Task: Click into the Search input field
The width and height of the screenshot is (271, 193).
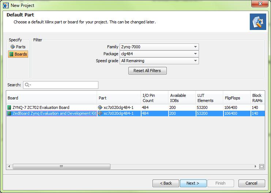Action: 61,85
